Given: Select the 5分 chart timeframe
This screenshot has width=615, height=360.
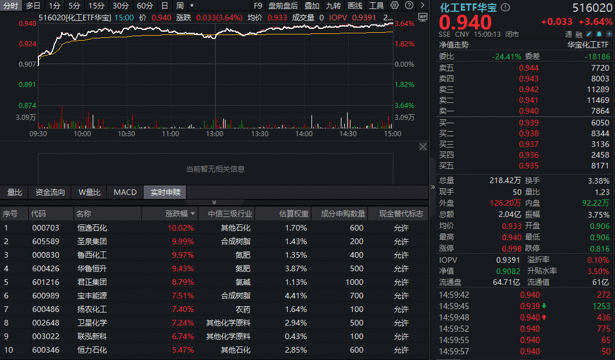Looking at the screenshot, I should [74, 6].
